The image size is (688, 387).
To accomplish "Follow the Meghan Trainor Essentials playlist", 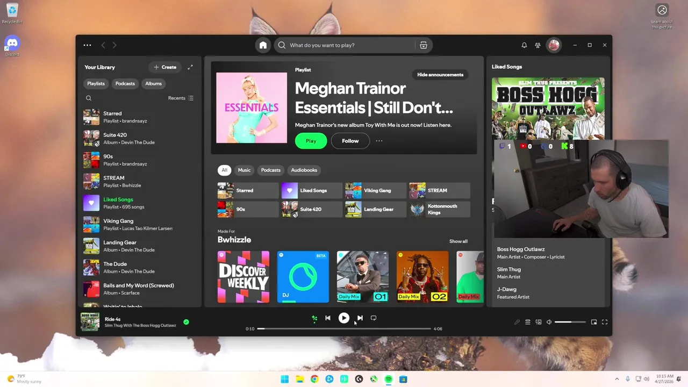I will pos(350,141).
